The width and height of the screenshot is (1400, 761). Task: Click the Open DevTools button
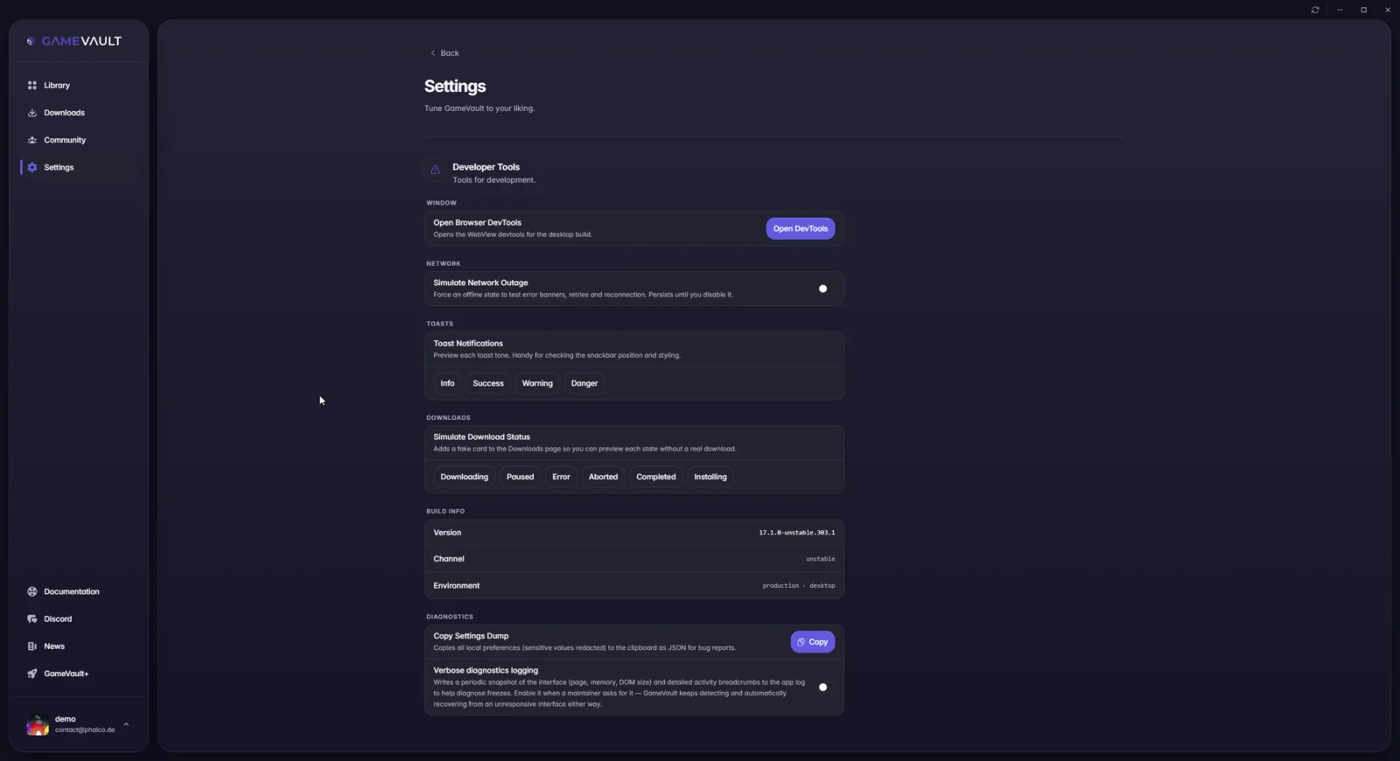[800, 228]
